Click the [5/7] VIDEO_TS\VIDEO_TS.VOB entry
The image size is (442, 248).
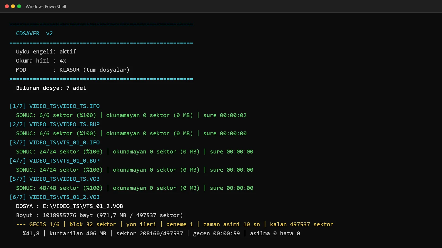(x=55, y=179)
